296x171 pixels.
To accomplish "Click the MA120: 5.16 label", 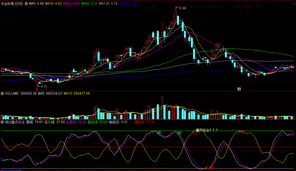I will 108,4.
